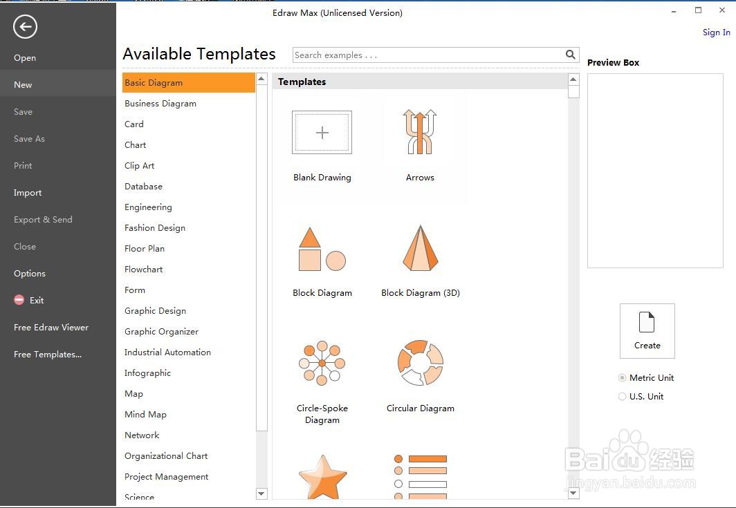Select Graphic Design category
The width and height of the screenshot is (736, 508).
(x=189, y=310)
